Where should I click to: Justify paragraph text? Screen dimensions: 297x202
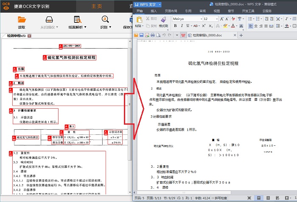click(x=266, y=26)
